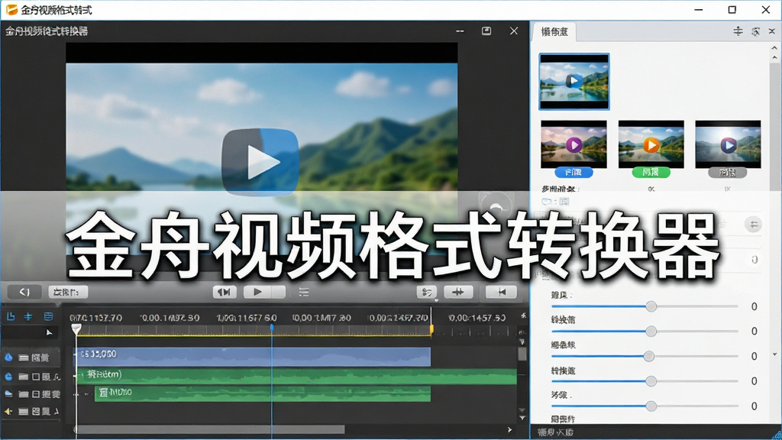Click the fifth slider handle in right panel
The width and height of the screenshot is (782, 440).
click(x=651, y=406)
